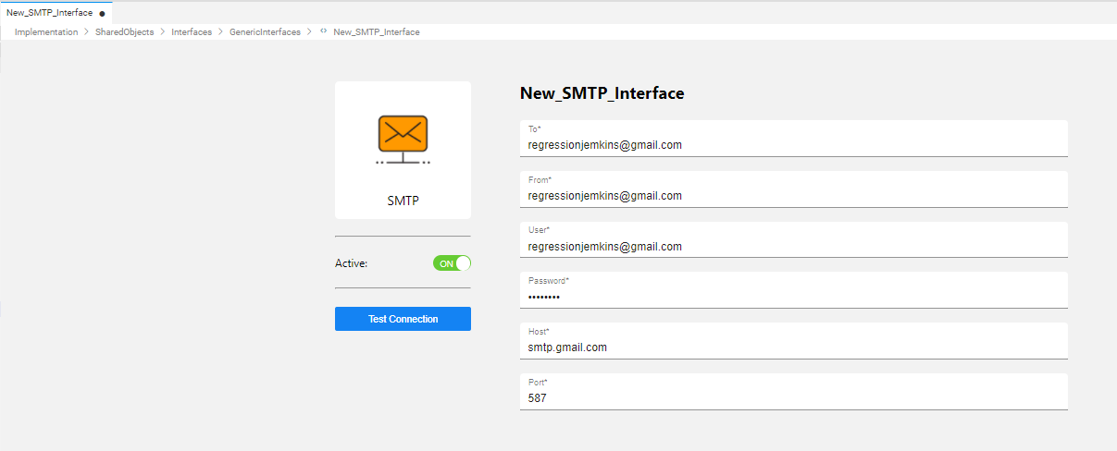Click New_SMTP_Interface at the breadcrumb end
Image resolution: width=1117 pixels, height=451 pixels.
377,32
